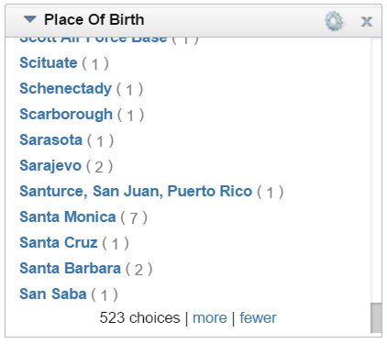This screenshot has width=387, height=344.
Task: Select the partially hidden Scott Air Force Base entry
Action: 94,39
